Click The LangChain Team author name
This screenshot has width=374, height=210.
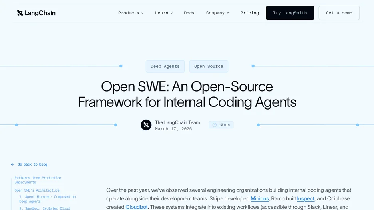177,122
